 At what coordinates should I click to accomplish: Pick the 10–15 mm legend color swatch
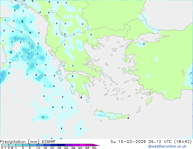(x=40, y=145)
